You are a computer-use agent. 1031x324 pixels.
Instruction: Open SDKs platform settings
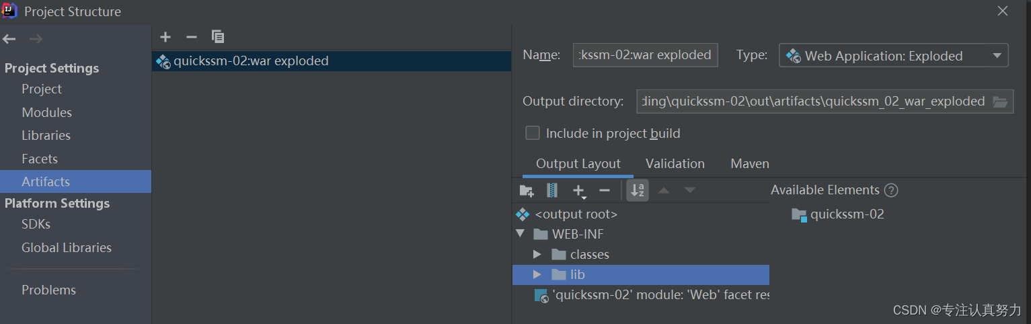click(x=36, y=224)
